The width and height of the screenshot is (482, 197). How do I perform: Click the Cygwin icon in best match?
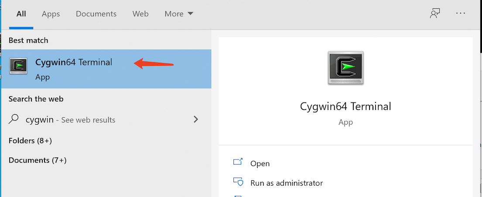(18, 66)
